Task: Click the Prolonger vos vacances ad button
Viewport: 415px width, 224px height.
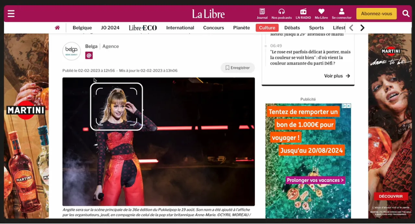Action: click(x=315, y=180)
